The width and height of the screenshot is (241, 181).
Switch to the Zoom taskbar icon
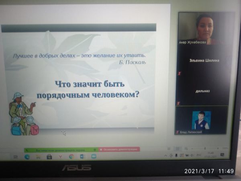click(93, 156)
